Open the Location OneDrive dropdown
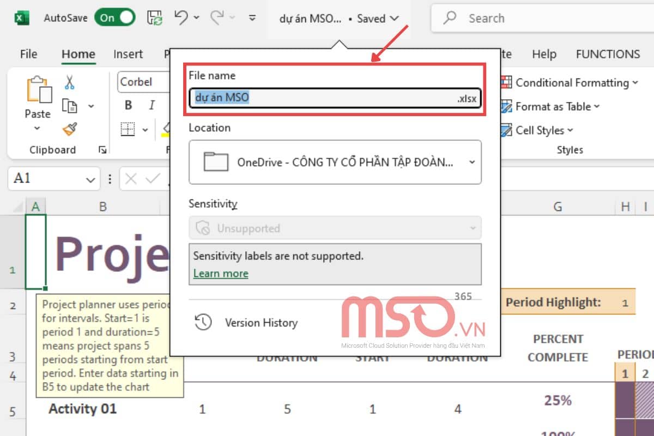Screen dimensions: 654x436 pyautogui.click(x=335, y=162)
